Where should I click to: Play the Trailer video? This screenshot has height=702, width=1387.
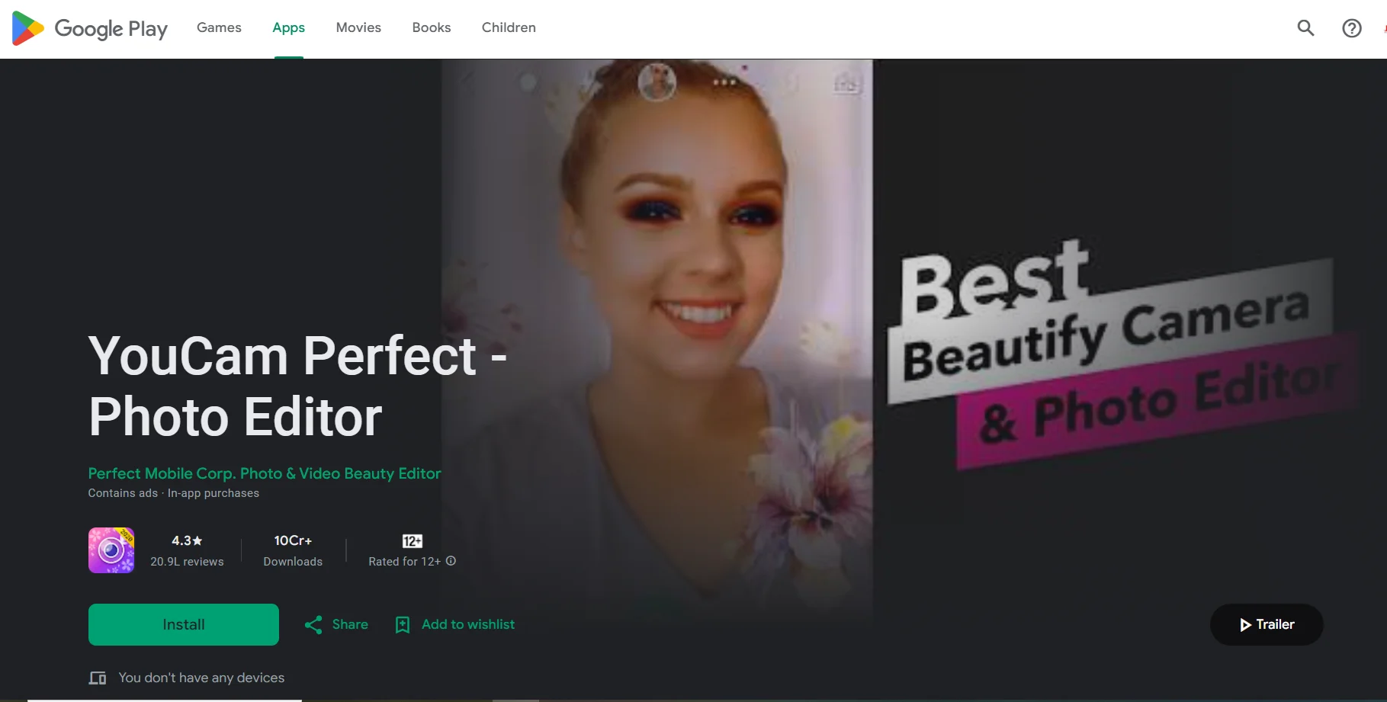pyautogui.click(x=1267, y=625)
